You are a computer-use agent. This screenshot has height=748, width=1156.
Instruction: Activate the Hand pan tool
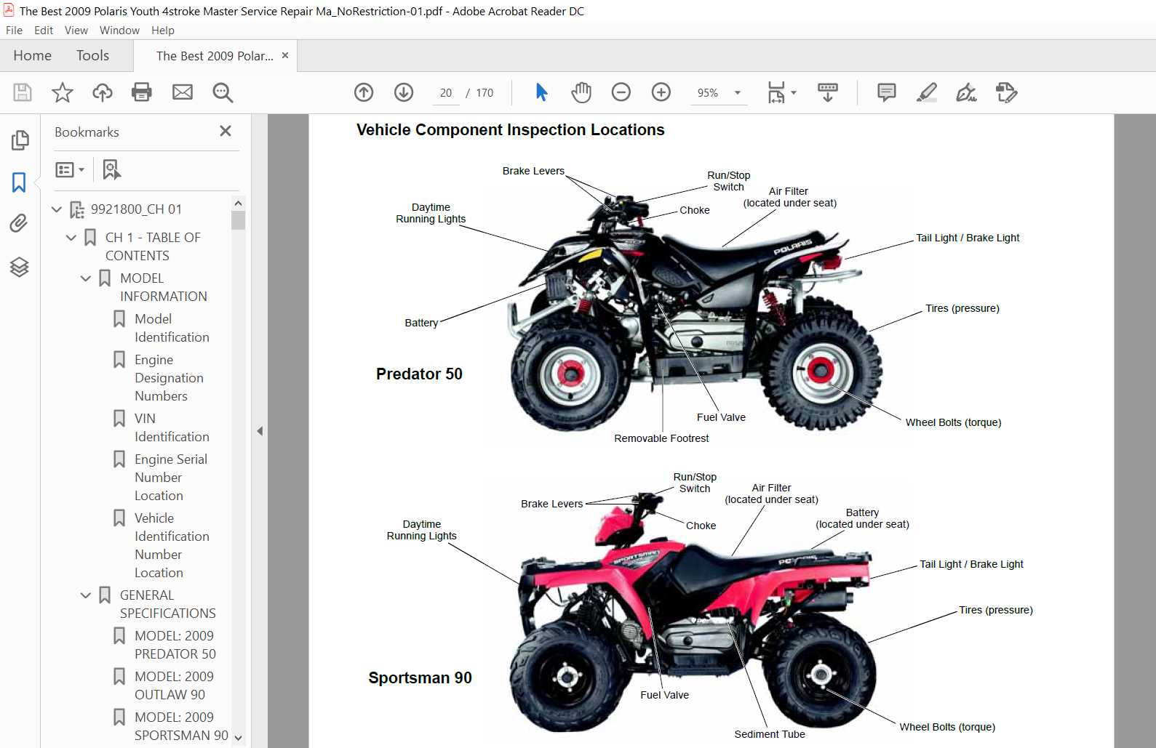point(581,92)
